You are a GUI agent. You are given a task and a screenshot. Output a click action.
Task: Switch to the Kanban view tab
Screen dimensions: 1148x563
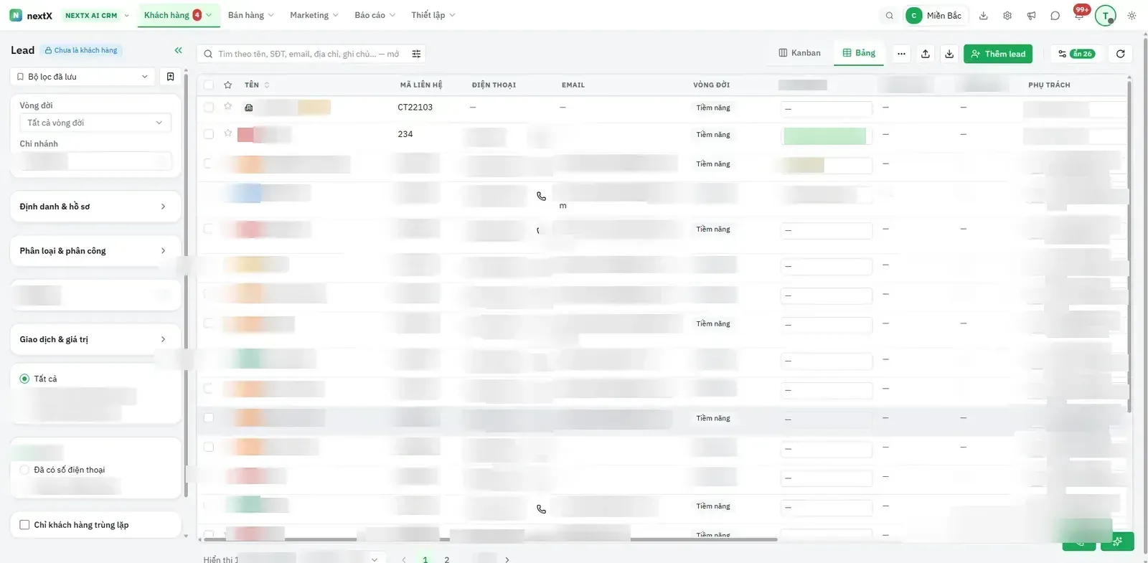coord(799,53)
